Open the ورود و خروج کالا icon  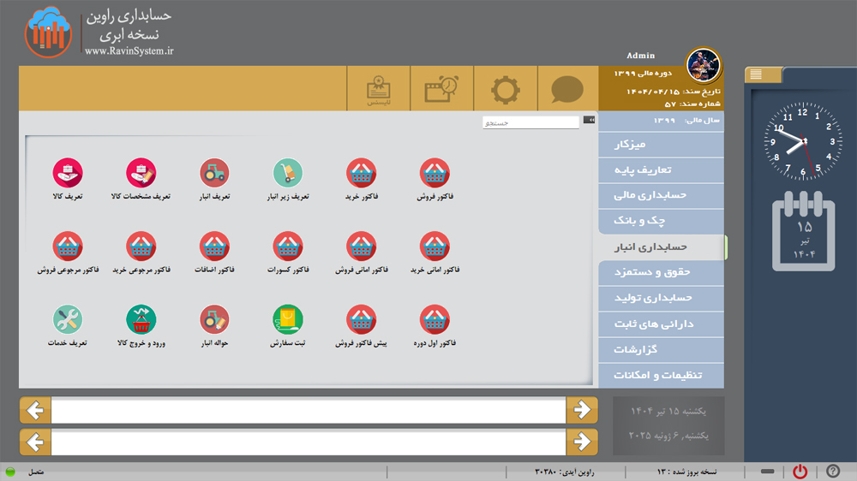coord(141,320)
